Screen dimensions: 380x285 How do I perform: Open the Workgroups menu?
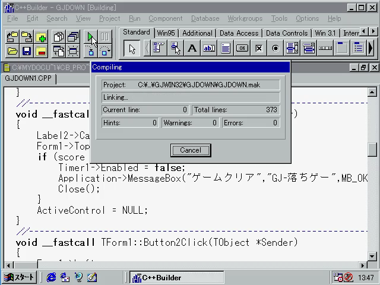[x=245, y=18]
